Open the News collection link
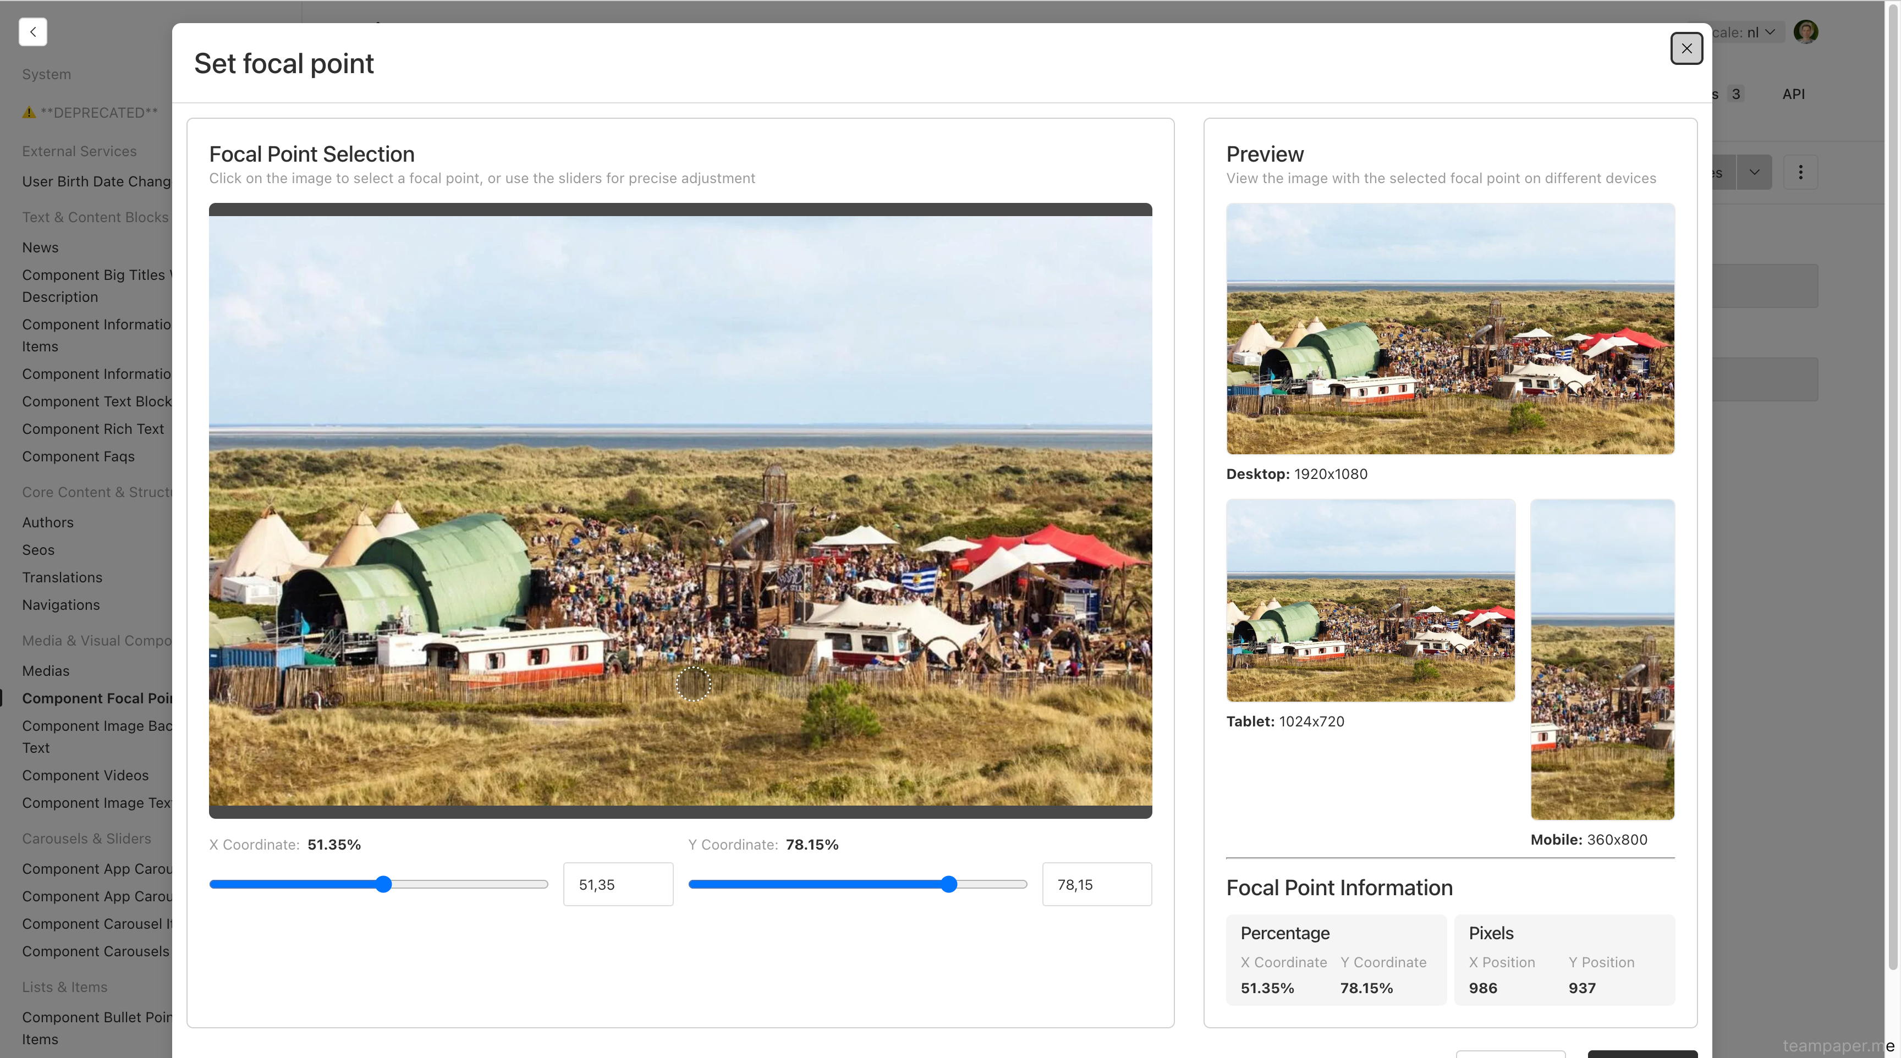Screen dimensions: 1901x1058 point(40,247)
